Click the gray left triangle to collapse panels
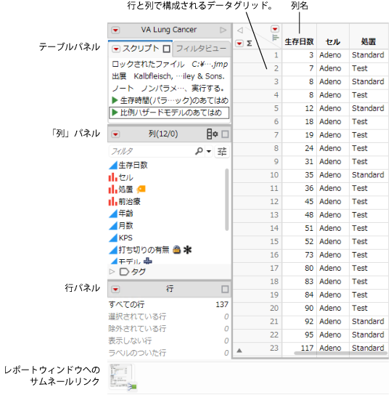The image size is (391, 395). click(x=240, y=30)
